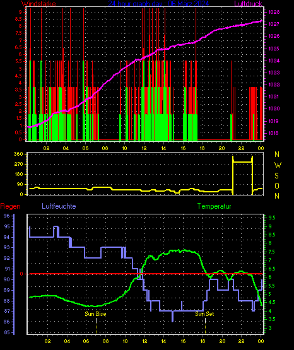Click the O compass letter
This screenshot has height=350, width=294.
tap(277, 185)
